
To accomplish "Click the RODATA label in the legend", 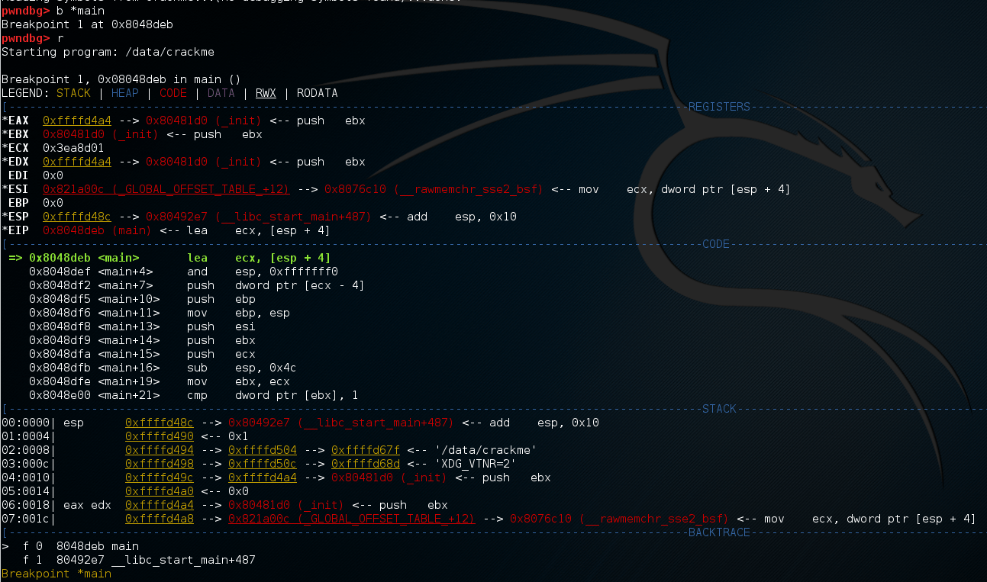I will 317,93.
